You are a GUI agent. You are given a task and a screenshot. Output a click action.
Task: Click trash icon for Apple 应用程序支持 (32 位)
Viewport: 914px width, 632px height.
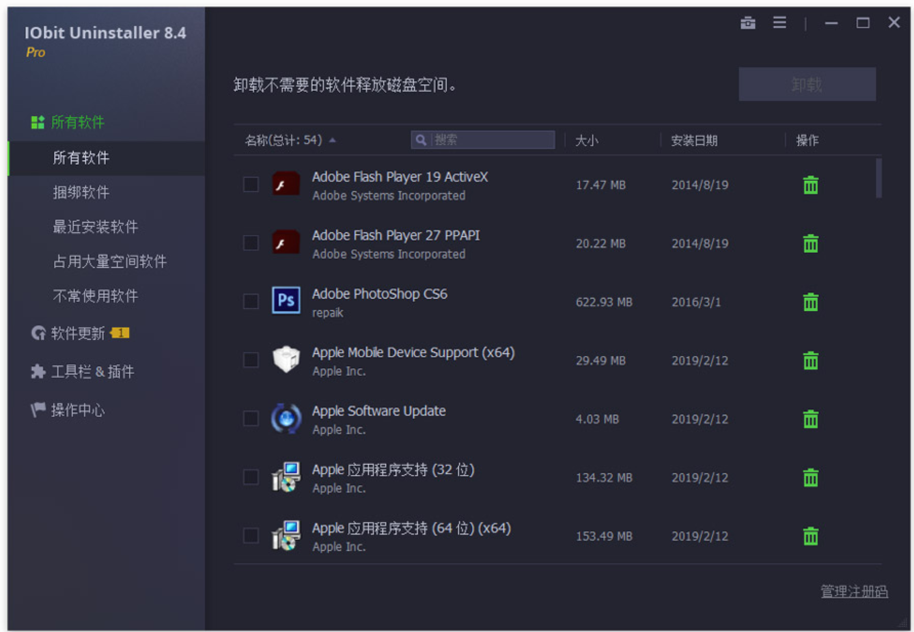coord(810,478)
